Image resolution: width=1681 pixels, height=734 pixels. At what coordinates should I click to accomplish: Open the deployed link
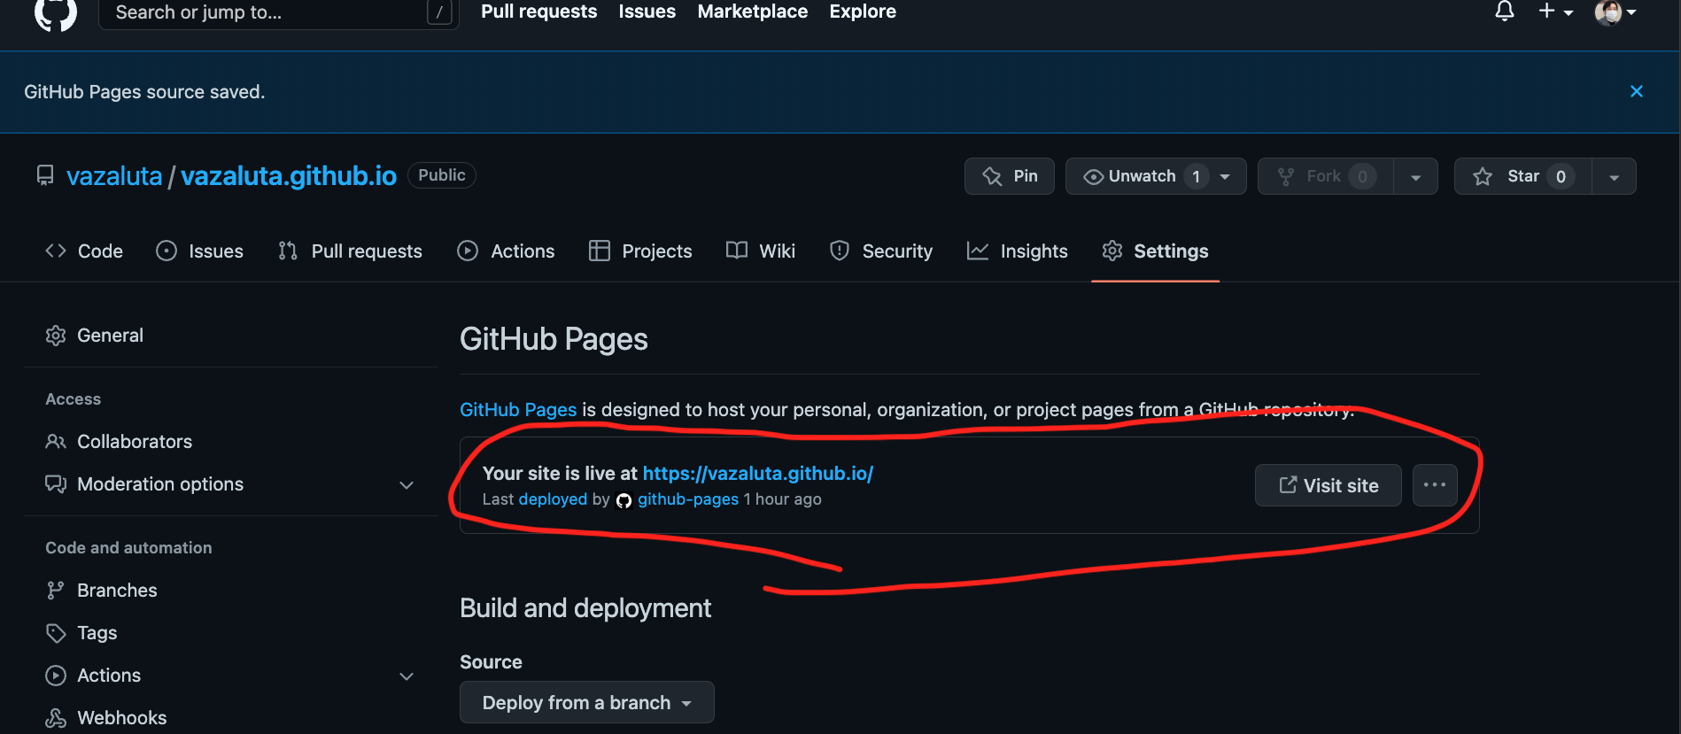click(553, 499)
